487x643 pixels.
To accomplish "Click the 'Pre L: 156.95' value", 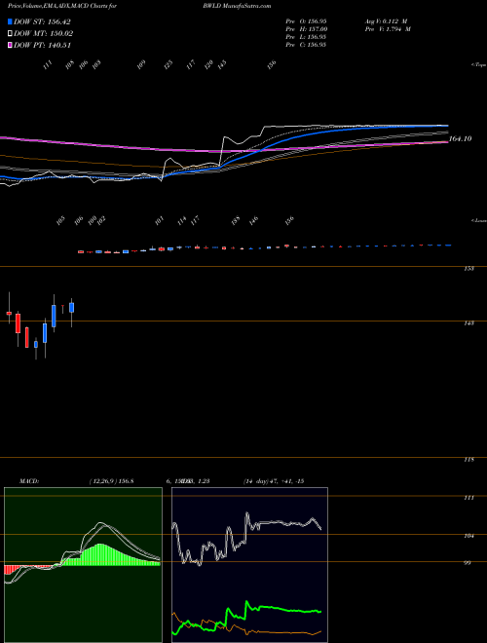I will (306, 37).
